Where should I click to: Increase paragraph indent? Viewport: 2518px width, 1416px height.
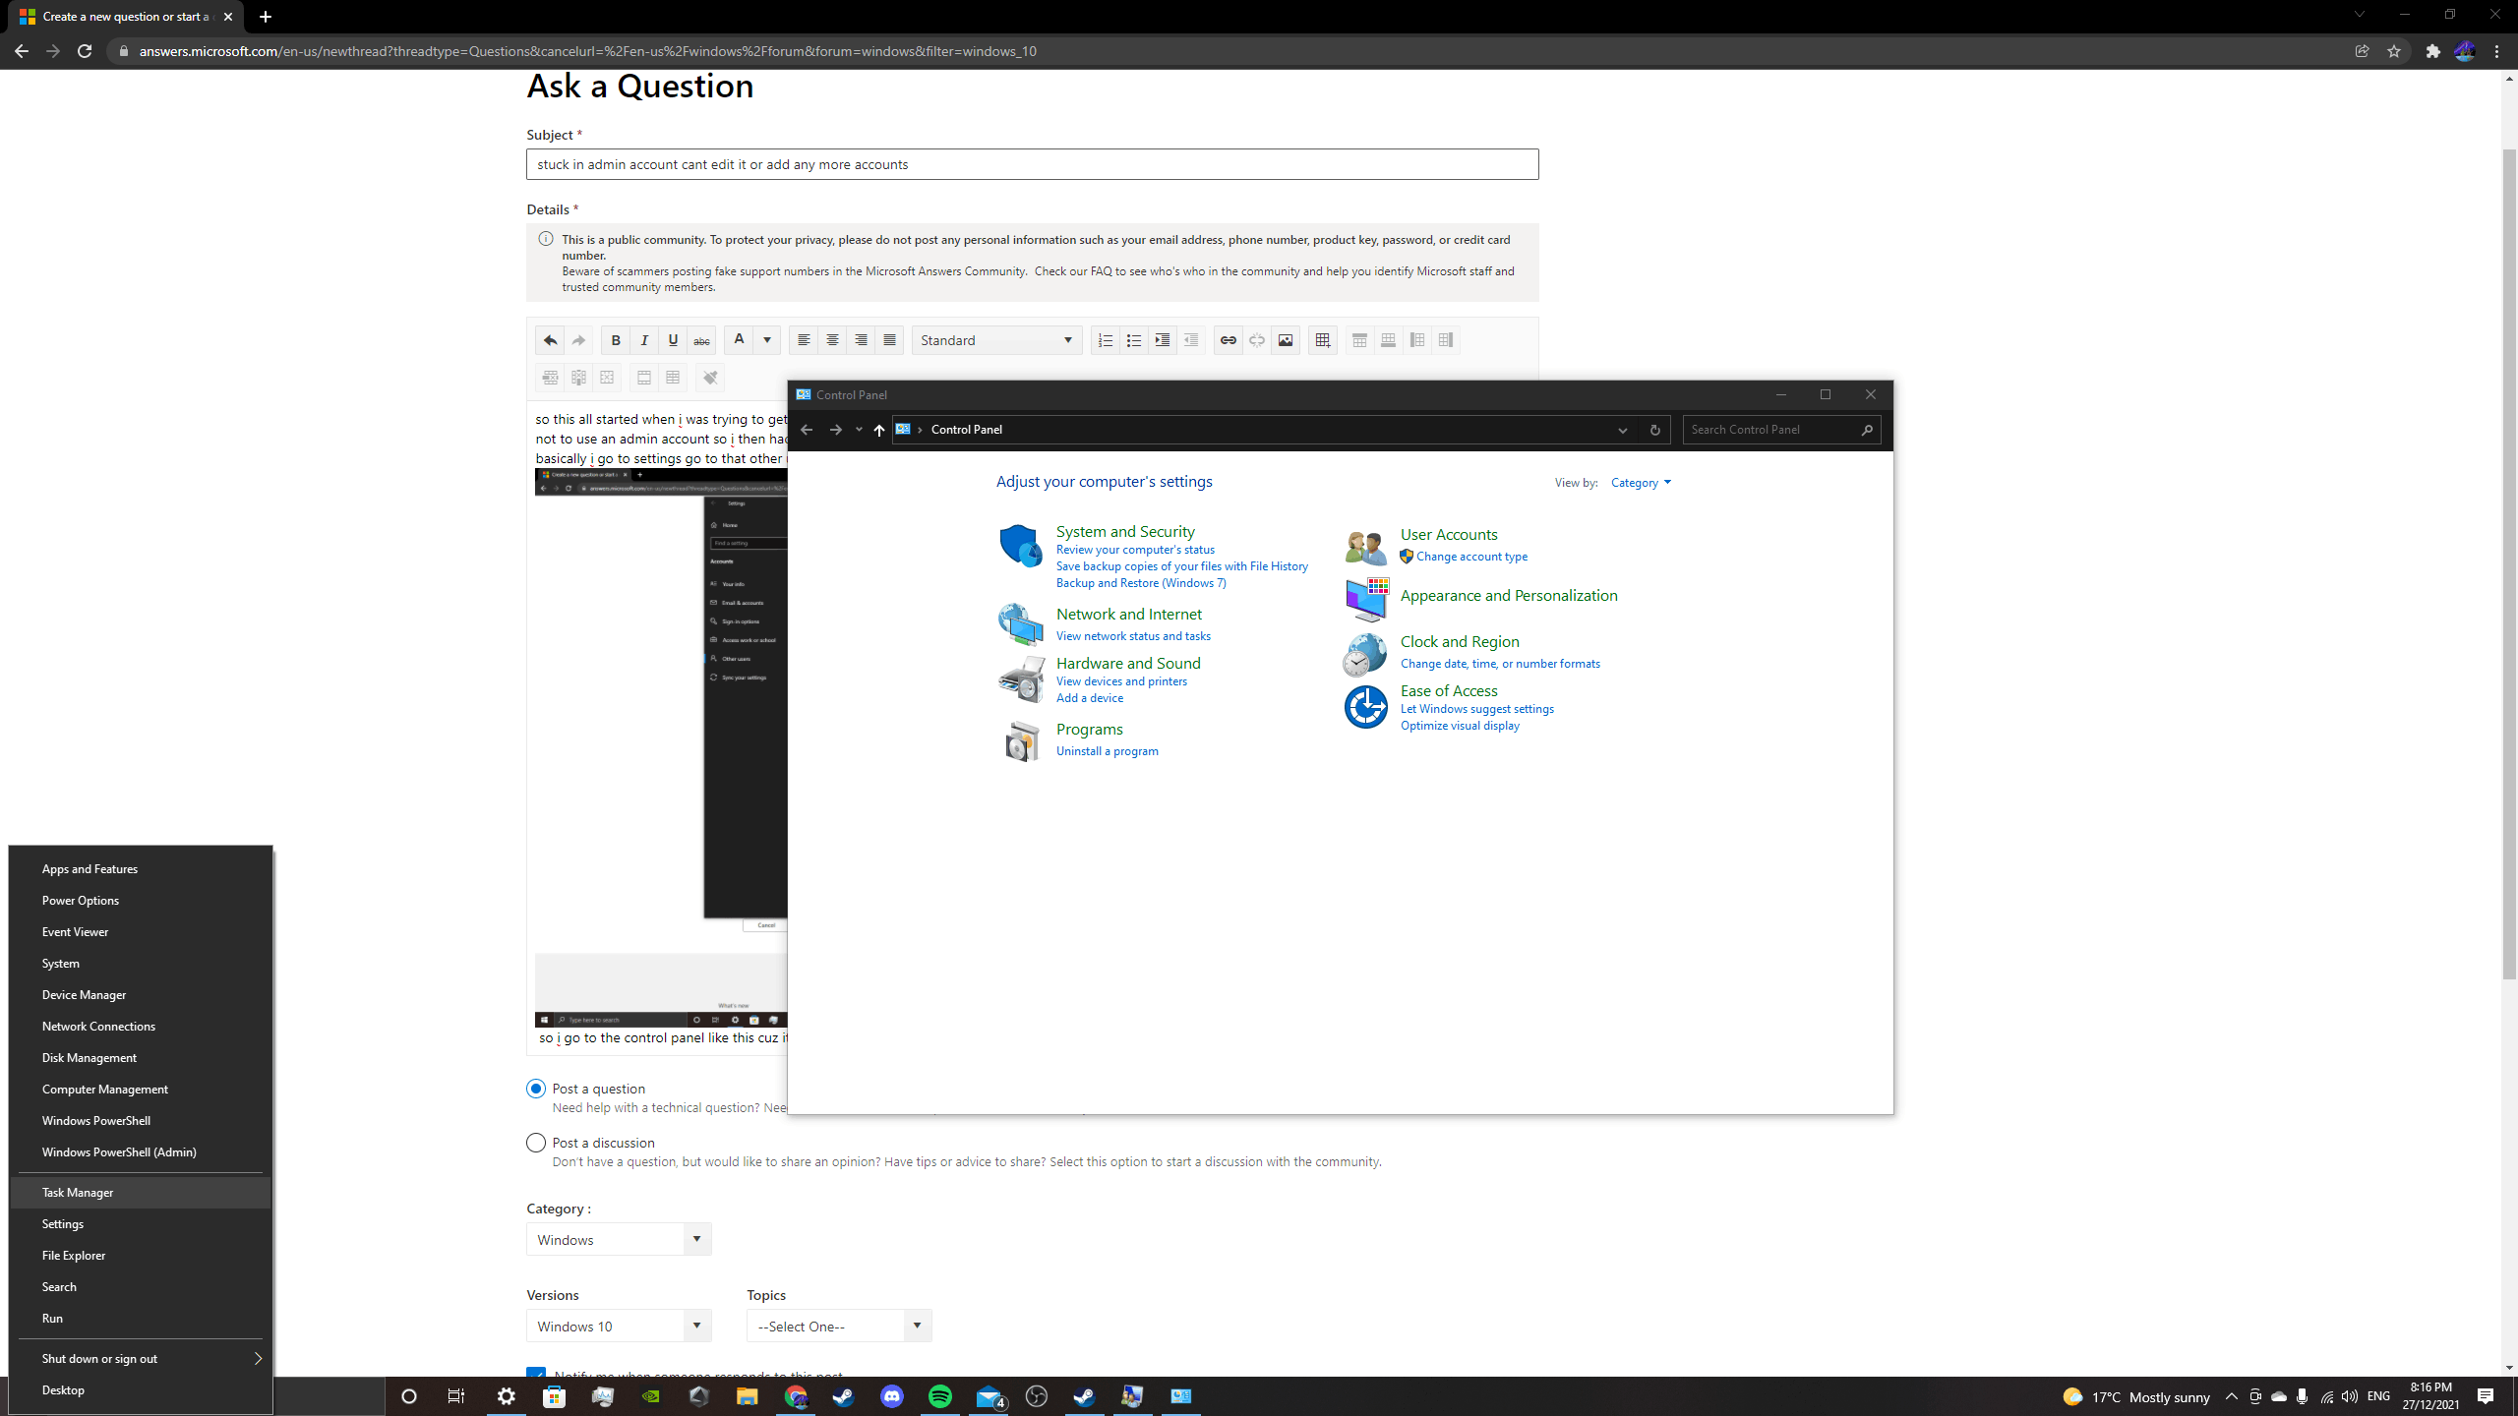(1163, 340)
